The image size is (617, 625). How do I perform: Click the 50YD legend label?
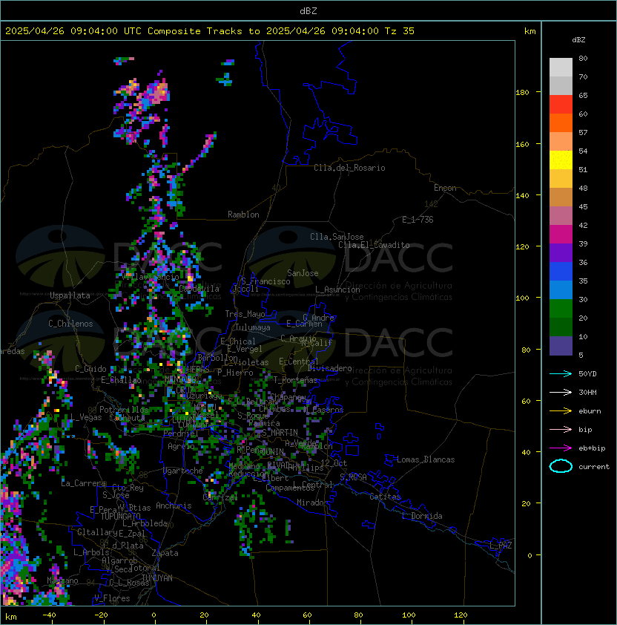click(587, 373)
